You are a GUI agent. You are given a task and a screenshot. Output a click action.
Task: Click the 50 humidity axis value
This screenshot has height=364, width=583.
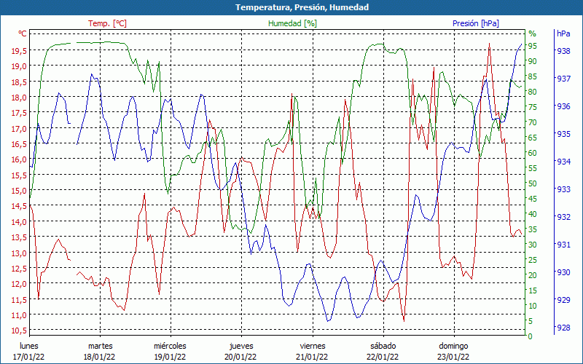tap(533, 183)
